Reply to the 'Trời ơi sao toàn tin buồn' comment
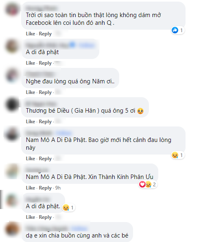Screen dimensions: 201x242 point(45,34)
